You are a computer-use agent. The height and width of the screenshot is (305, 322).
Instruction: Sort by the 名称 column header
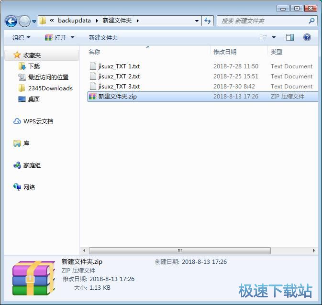[x=94, y=52]
